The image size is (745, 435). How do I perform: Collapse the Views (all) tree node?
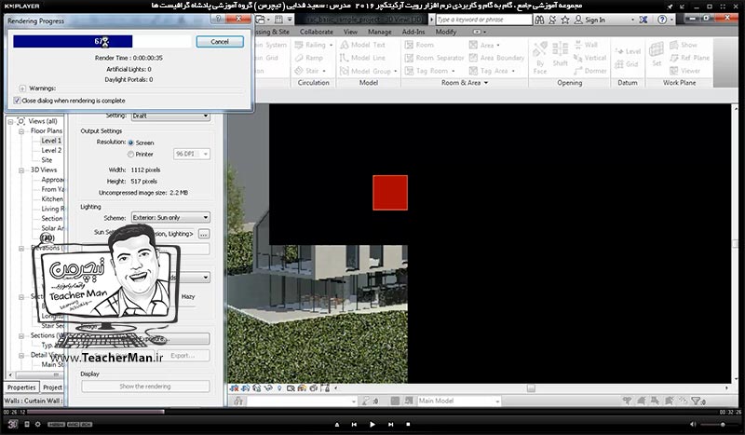coord(10,122)
